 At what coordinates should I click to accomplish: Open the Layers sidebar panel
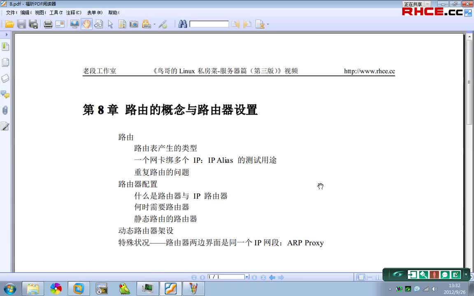click(x=5, y=78)
